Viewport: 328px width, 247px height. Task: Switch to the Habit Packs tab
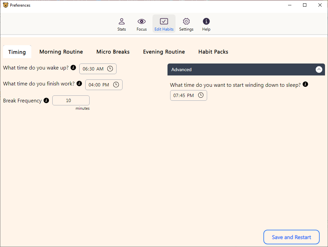(213, 52)
